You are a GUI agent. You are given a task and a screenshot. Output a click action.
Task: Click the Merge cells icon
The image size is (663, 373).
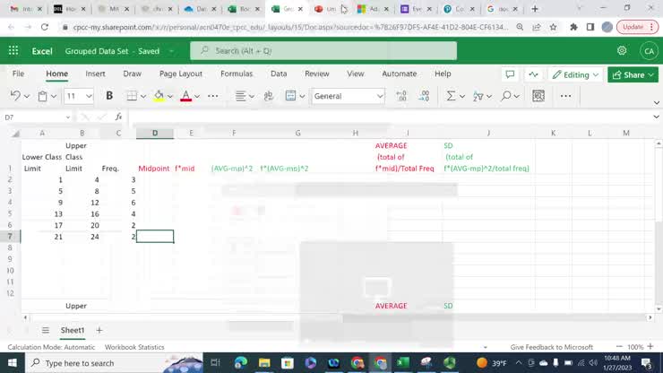290,96
